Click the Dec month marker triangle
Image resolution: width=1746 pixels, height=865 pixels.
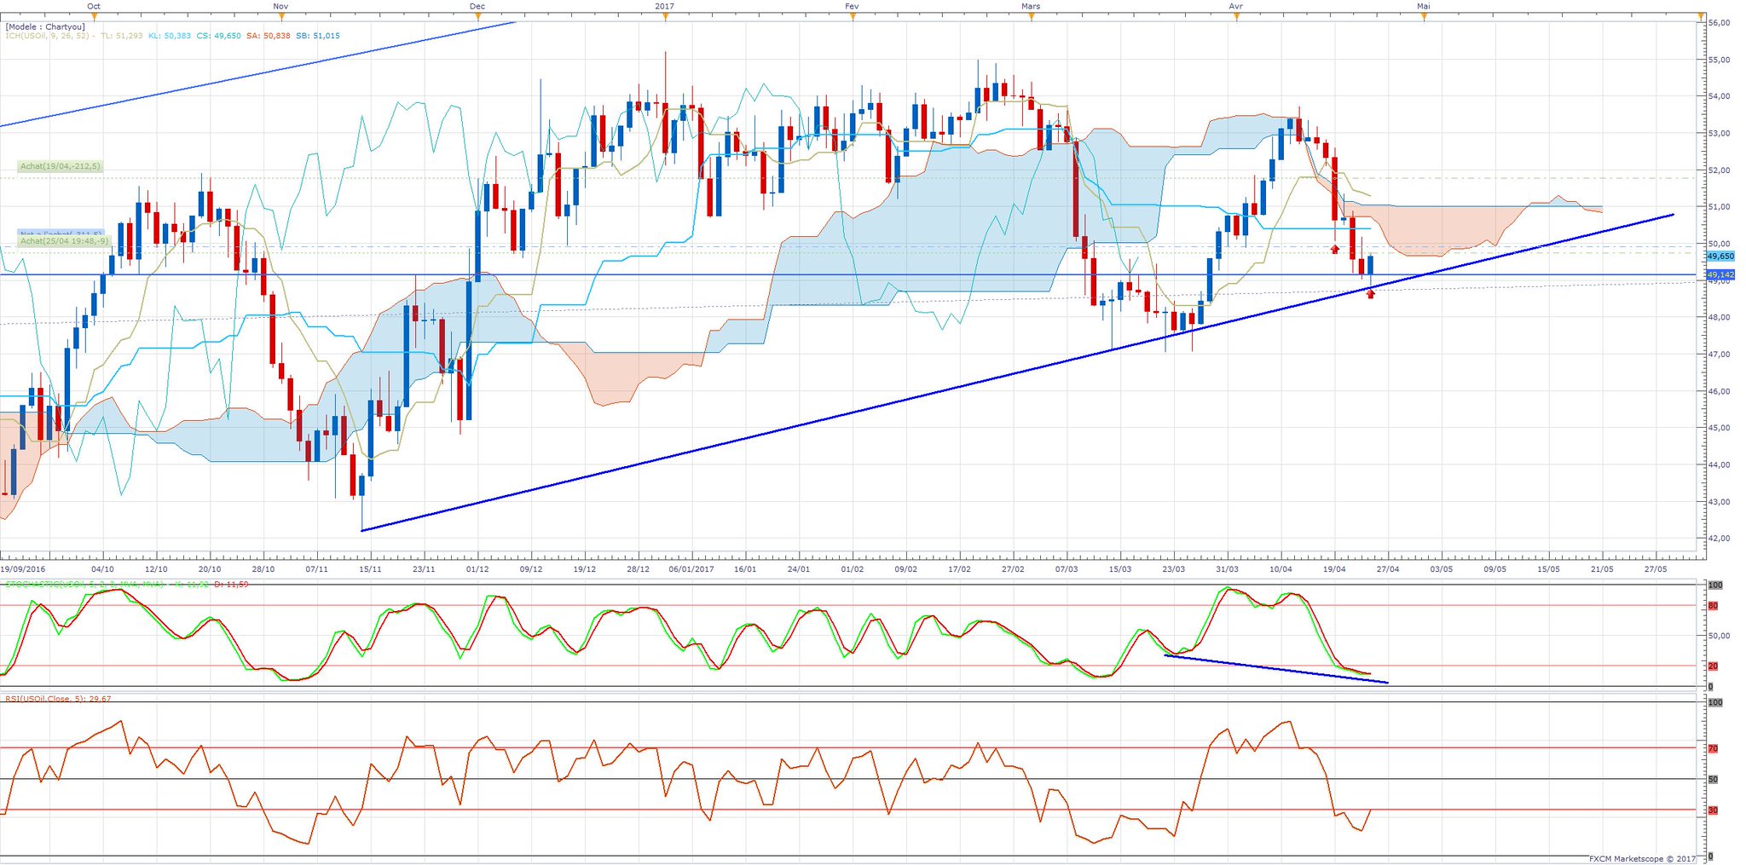(x=477, y=16)
